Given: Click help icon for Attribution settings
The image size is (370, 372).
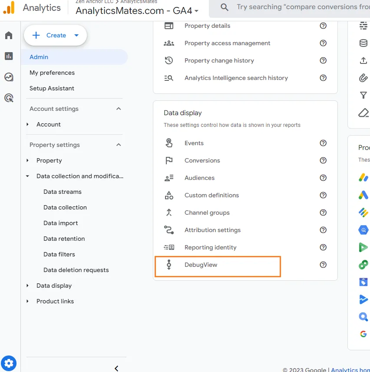Looking at the screenshot, I should (323, 230).
